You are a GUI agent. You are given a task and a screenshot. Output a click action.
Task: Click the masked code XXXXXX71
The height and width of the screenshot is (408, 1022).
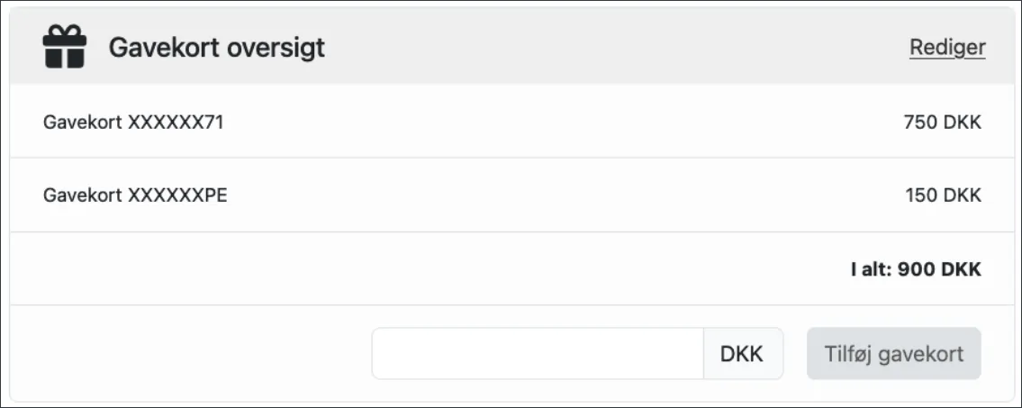[x=176, y=122]
